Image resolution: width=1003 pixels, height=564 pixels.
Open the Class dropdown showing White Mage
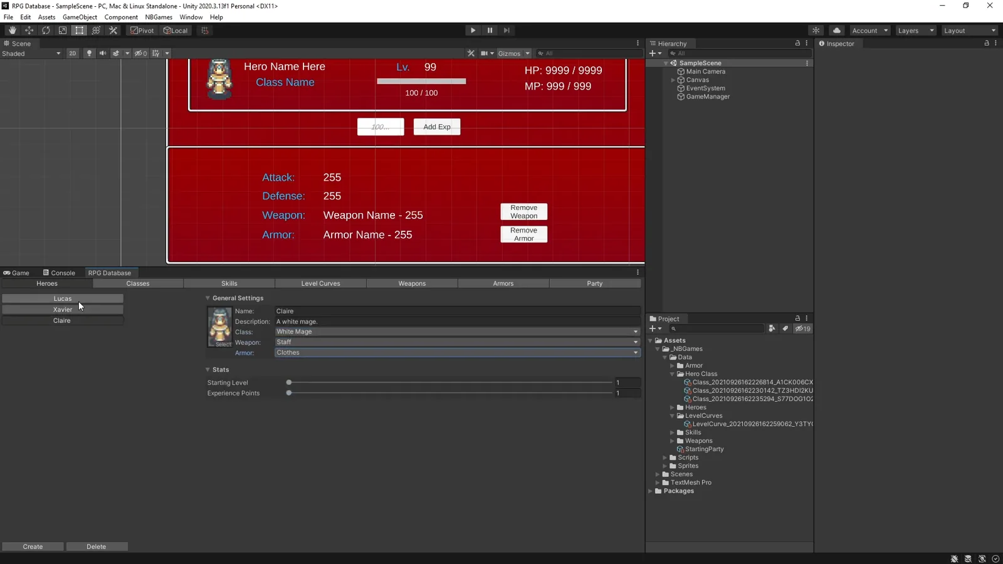458,332
